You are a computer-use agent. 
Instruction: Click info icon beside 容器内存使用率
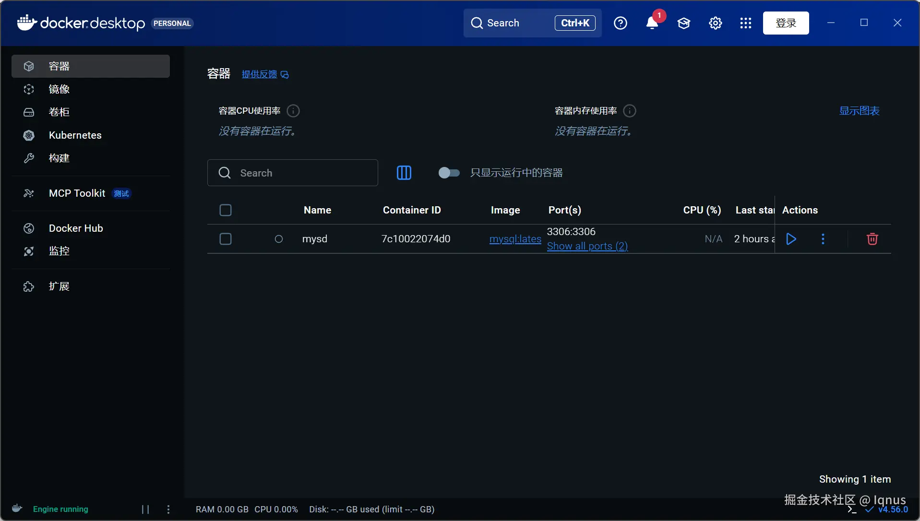pyautogui.click(x=629, y=111)
